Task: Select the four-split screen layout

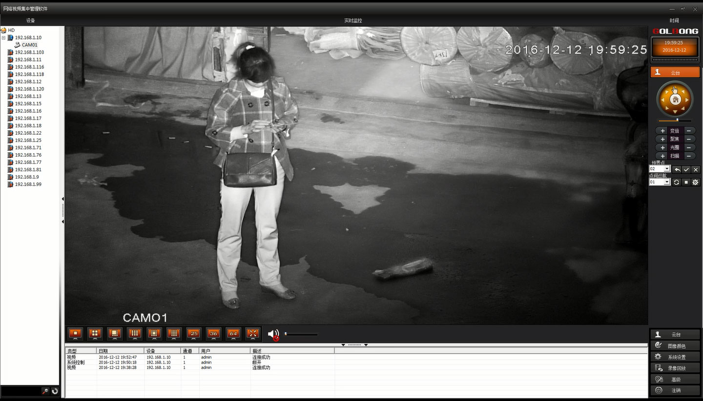Action: 95,334
